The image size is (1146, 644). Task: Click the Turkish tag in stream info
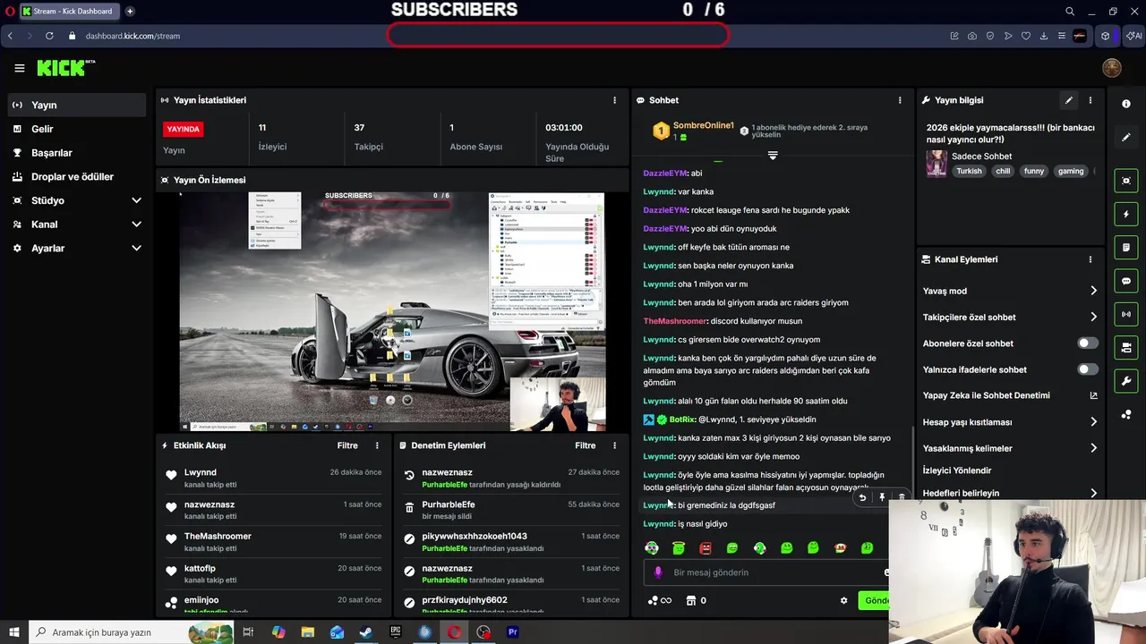tap(969, 171)
